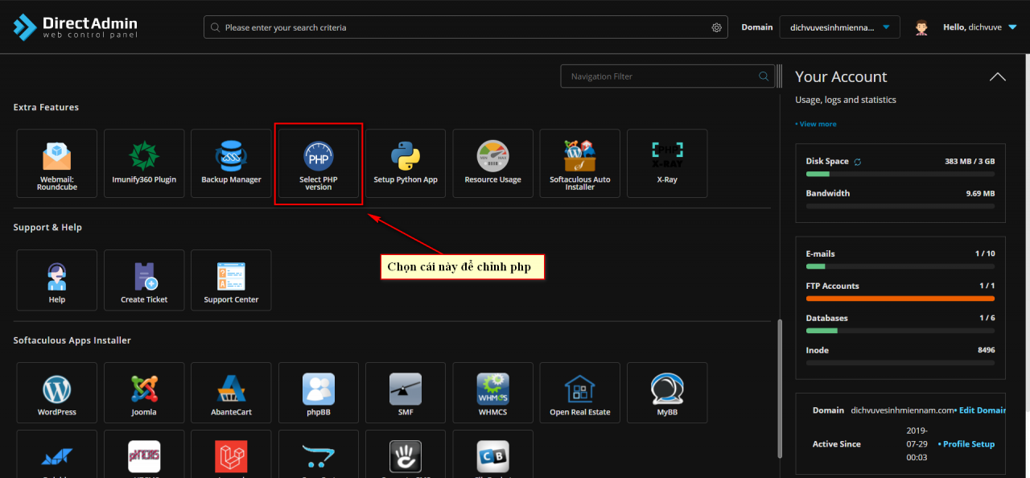Click the 383 MB / 3 GB value

pos(970,162)
